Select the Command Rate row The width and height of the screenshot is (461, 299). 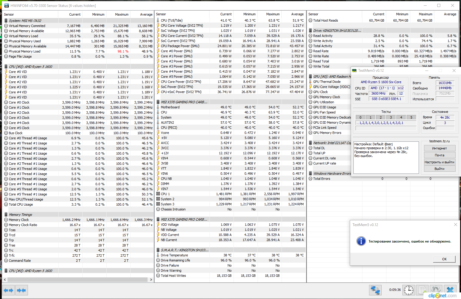(x=78, y=261)
